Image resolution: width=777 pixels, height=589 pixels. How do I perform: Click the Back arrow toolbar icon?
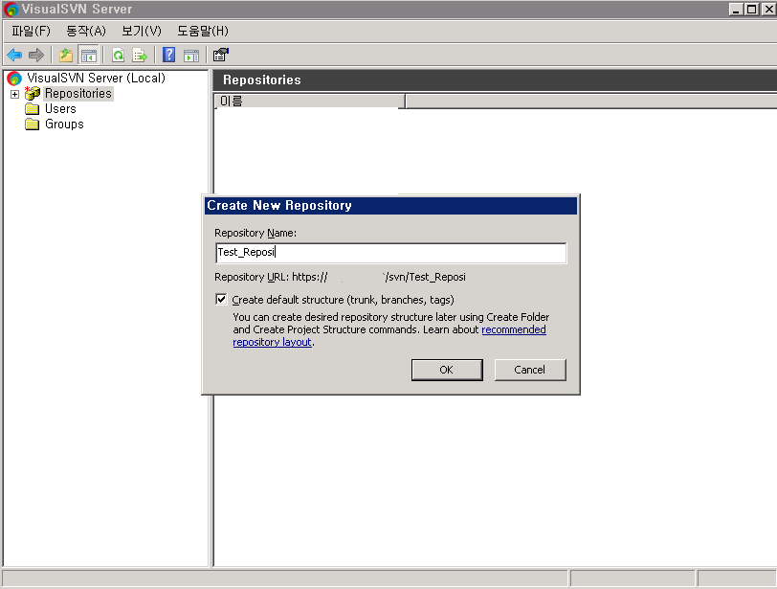[14, 55]
